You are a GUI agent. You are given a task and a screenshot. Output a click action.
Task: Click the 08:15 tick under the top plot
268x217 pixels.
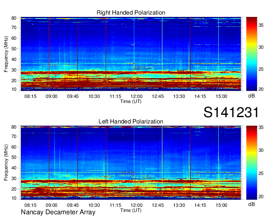pyautogui.click(x=30, y=96)
